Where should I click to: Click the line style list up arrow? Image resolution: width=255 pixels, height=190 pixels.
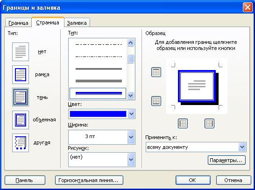(x=131, y=43)
